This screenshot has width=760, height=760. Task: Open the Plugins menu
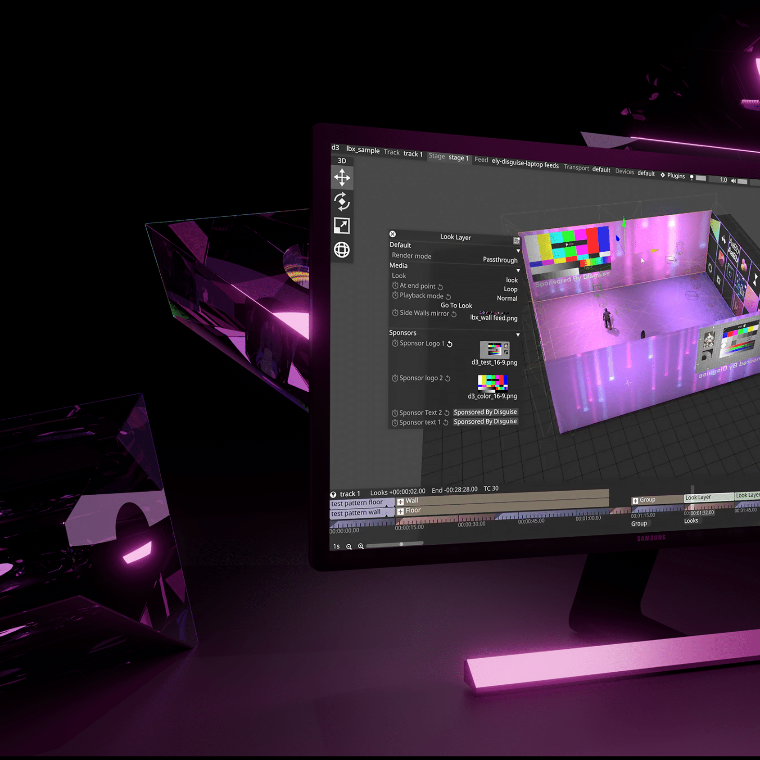tap(673, 176)
